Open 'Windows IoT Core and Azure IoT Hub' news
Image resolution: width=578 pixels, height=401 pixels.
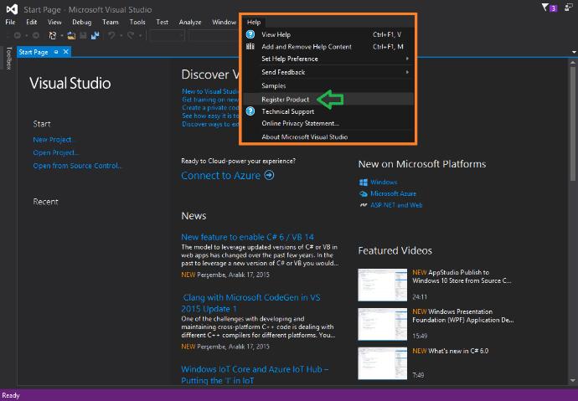(255, 374)
